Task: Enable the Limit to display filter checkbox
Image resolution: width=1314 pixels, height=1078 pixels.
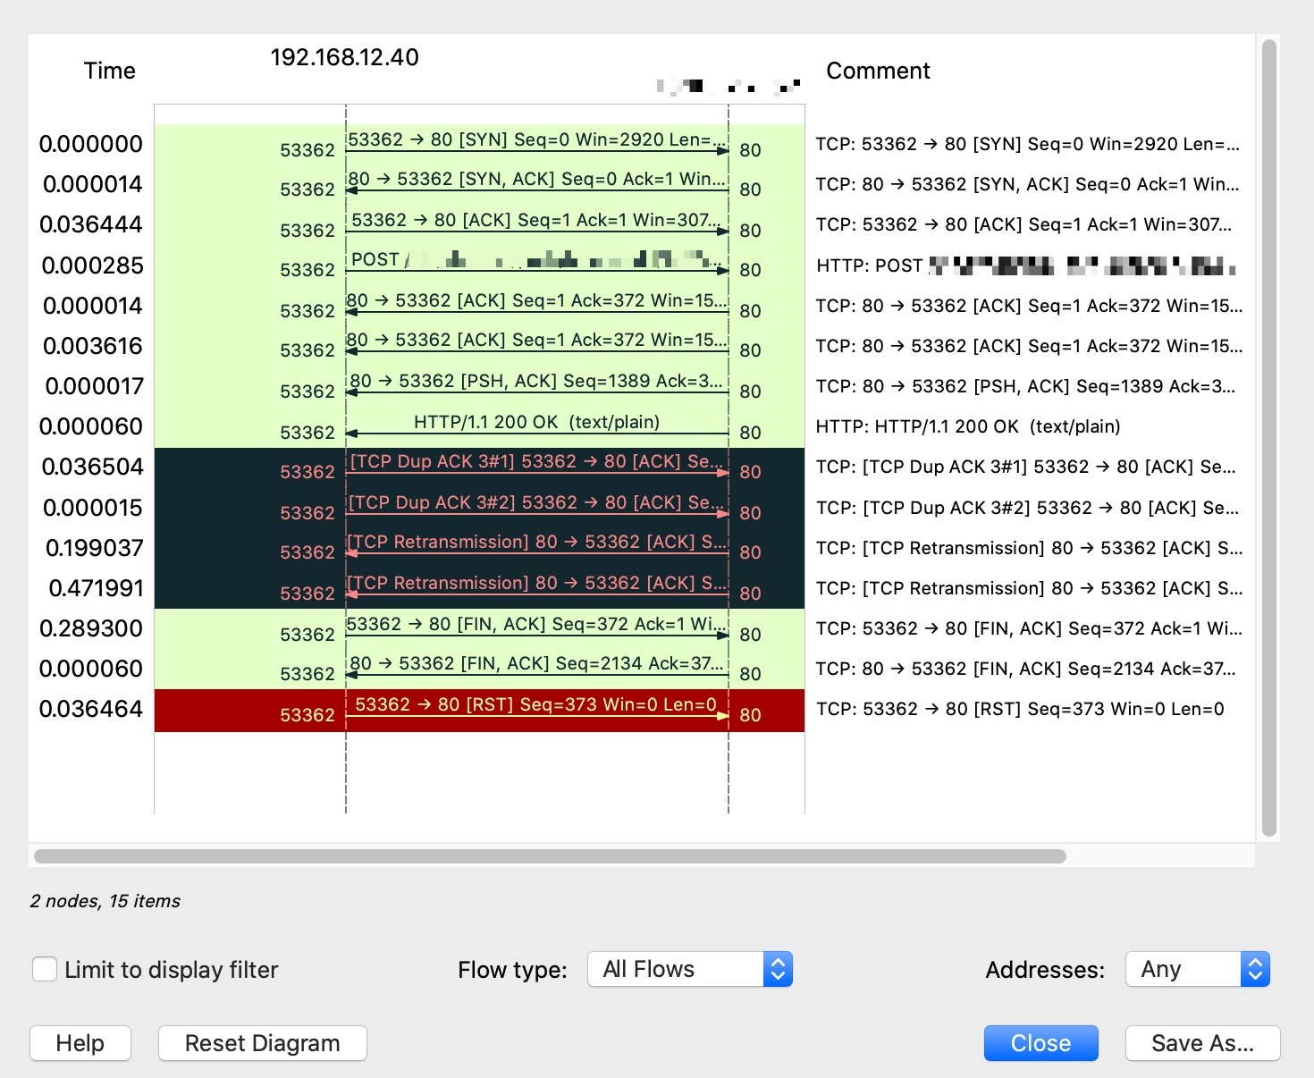Action: (x=45, y=969)
